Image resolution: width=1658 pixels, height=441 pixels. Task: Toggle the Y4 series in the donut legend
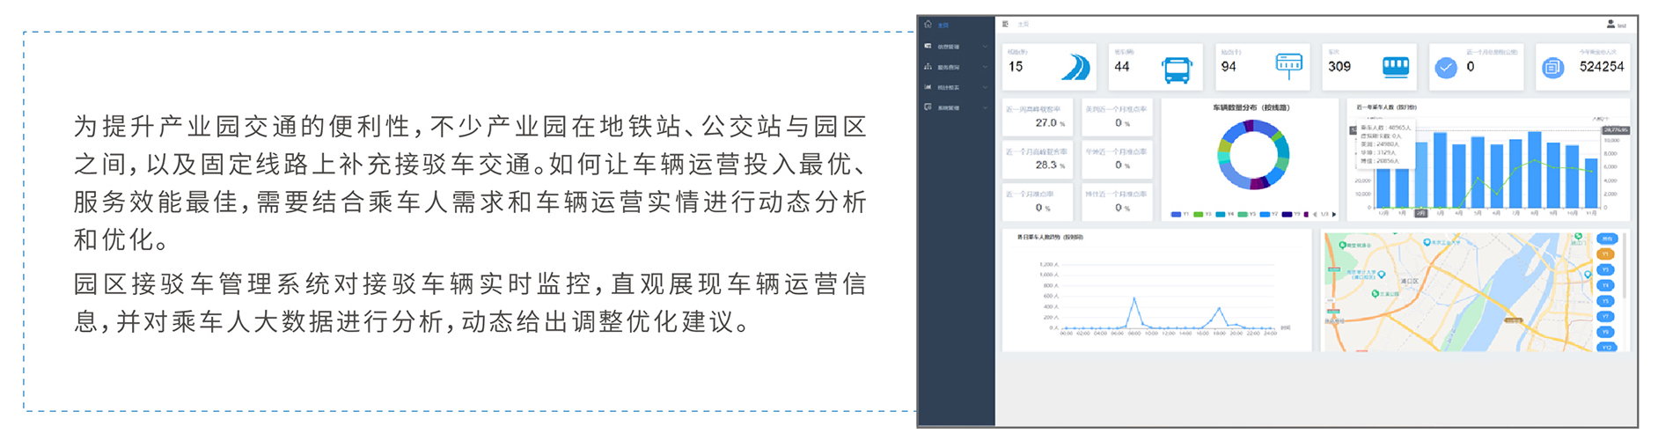pyautogui.click(x=1224, y=214)
